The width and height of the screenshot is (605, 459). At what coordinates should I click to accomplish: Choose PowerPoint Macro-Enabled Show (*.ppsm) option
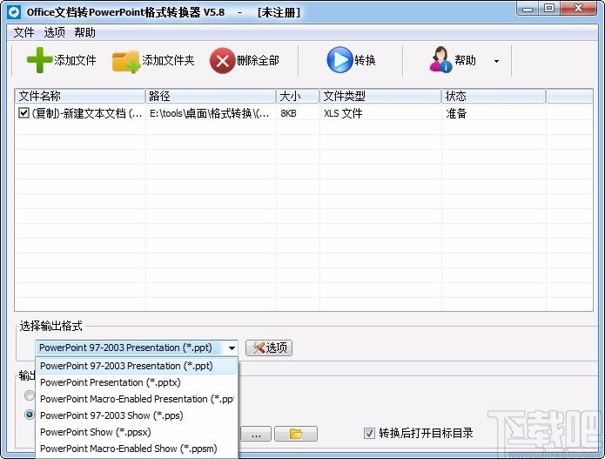[137, 449]
